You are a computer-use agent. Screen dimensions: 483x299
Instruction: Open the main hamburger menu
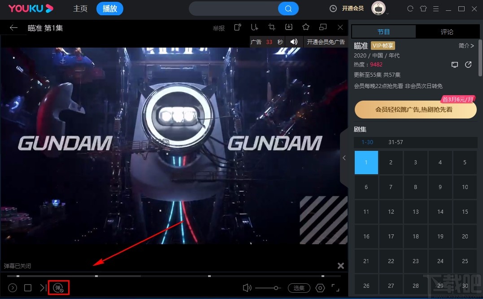[436, 9]
